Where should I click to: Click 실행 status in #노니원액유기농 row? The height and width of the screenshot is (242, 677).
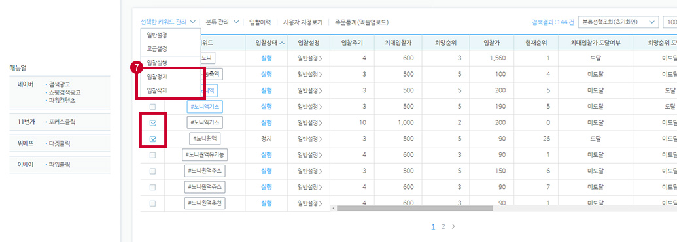point(266,155)
